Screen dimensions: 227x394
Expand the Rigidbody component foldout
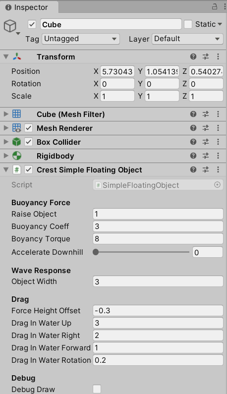(6, 156)
